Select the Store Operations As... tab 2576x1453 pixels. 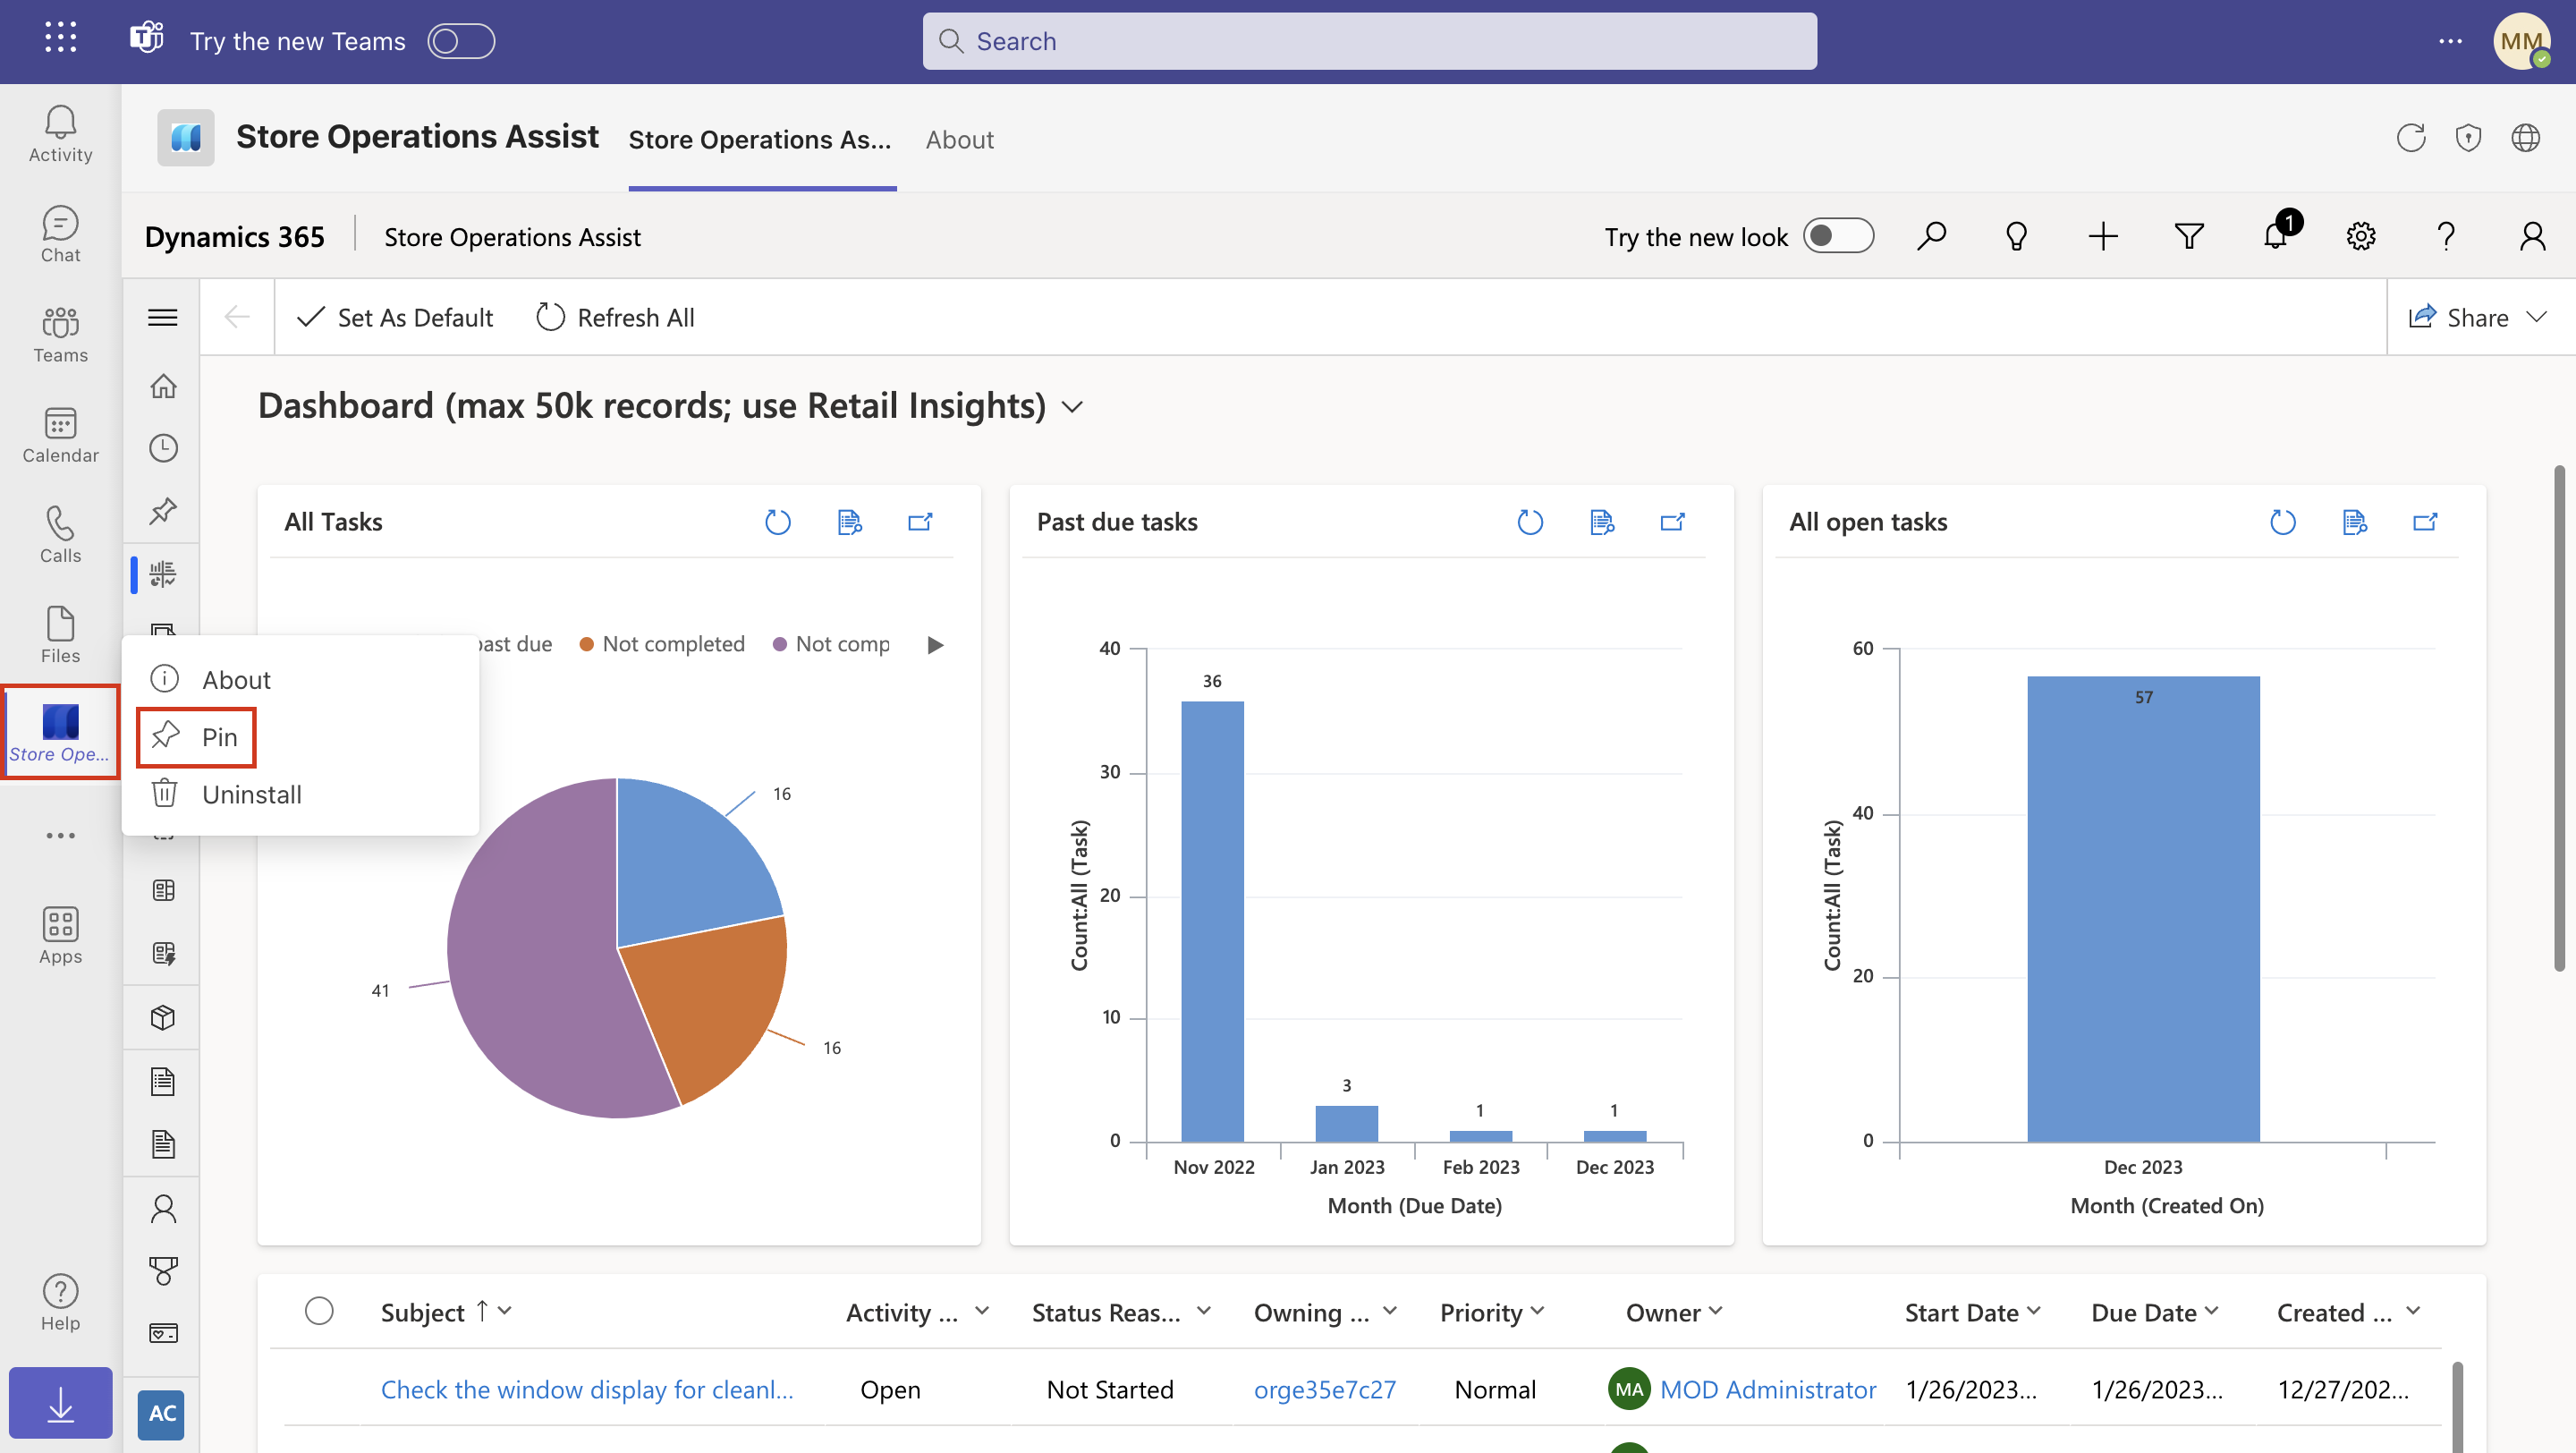(x=760, y=140)
